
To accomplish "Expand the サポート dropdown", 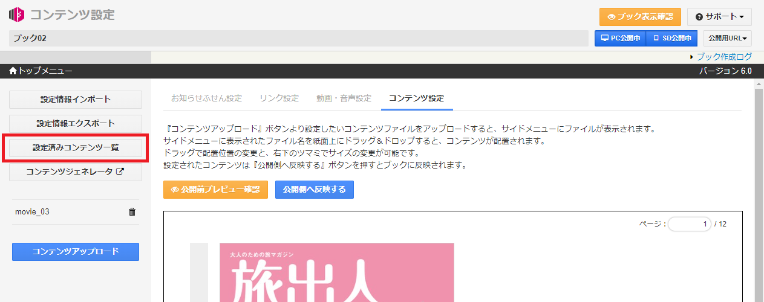I will click(719, 16).
